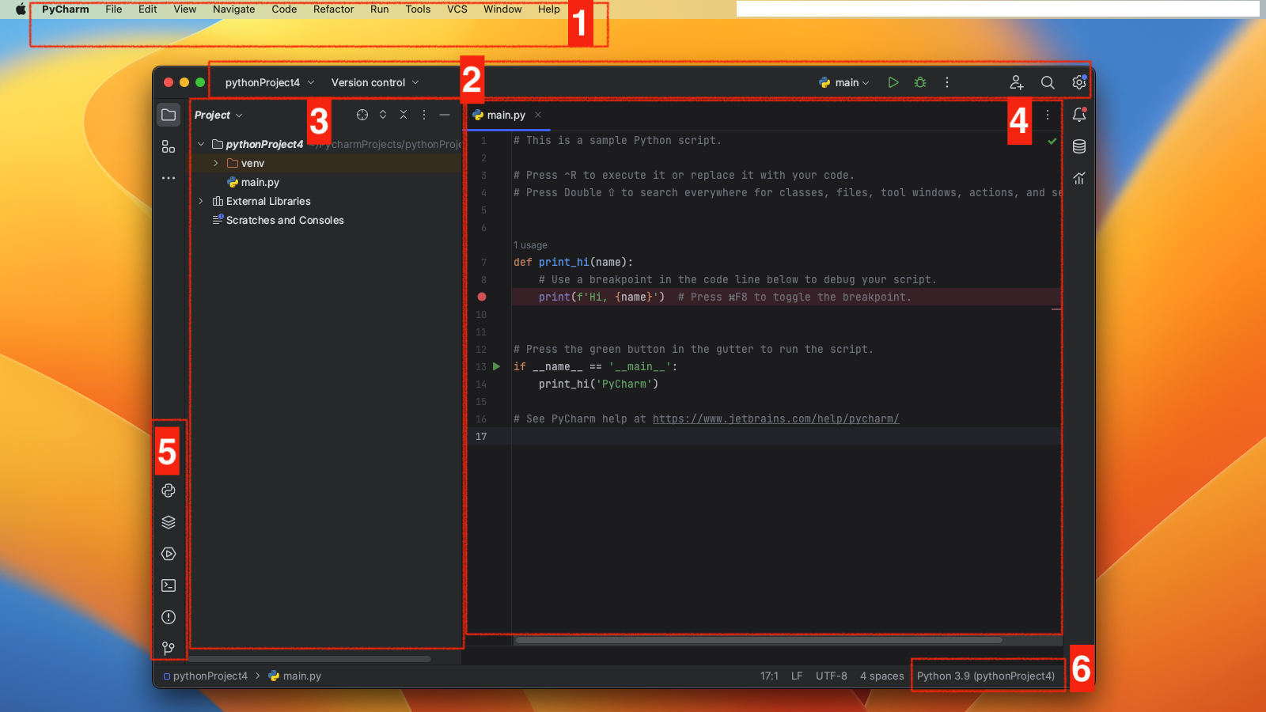Hide the Project panel
The width and height of the screenshot is (1266, 712).
pyautogui.click(x=445, y=115)
